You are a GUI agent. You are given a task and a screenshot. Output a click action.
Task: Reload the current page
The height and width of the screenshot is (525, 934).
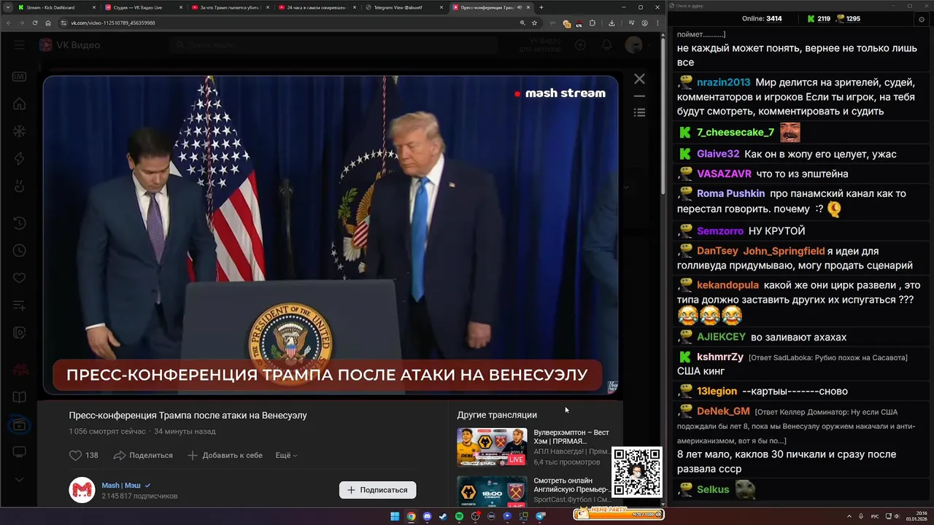[x=35, y=23]
